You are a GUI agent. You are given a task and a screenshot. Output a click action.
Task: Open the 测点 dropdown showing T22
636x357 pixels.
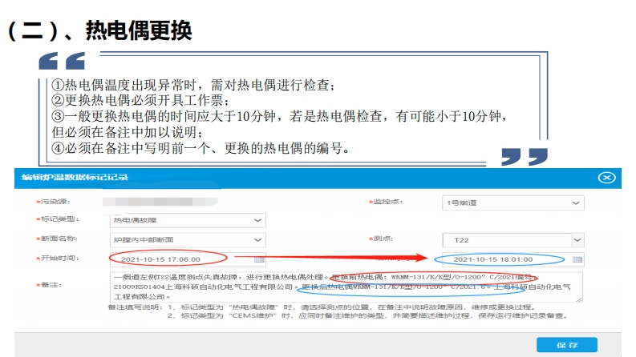click(577, 239)
